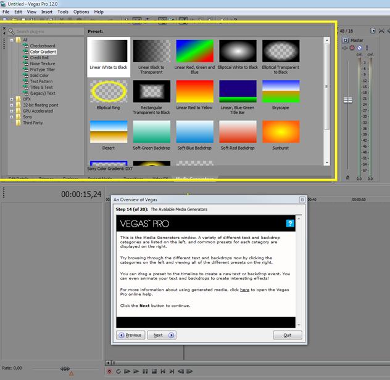
Task: Click the Play button in transport bar
Action: 136,371
